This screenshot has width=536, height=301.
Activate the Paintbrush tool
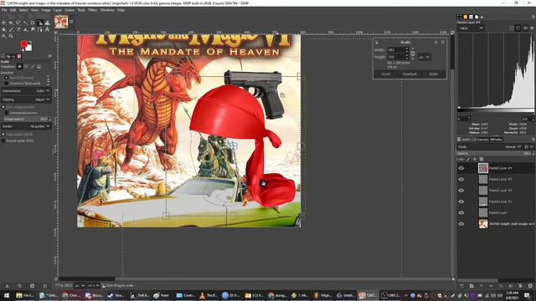point(11,30)
